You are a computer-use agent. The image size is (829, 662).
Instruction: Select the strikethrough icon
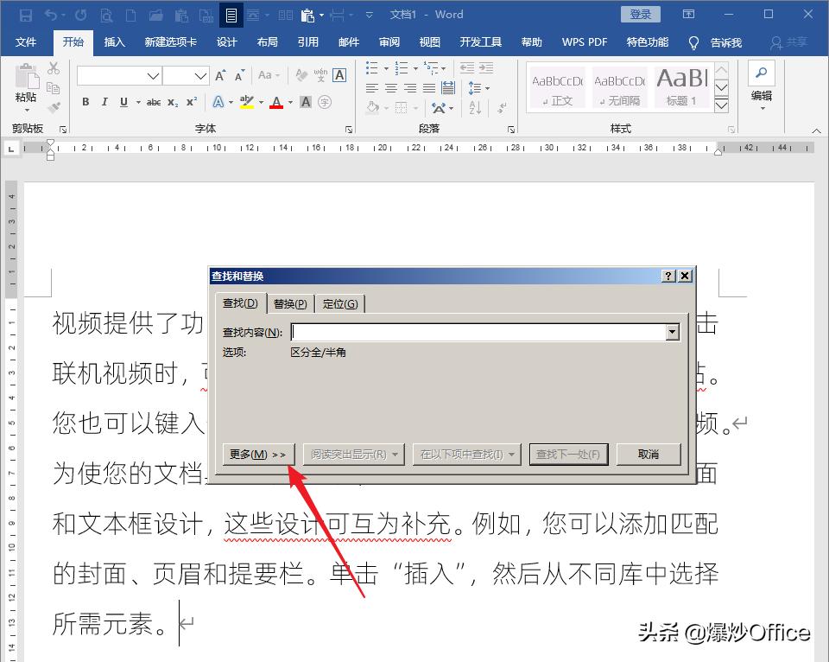[154, 102]
